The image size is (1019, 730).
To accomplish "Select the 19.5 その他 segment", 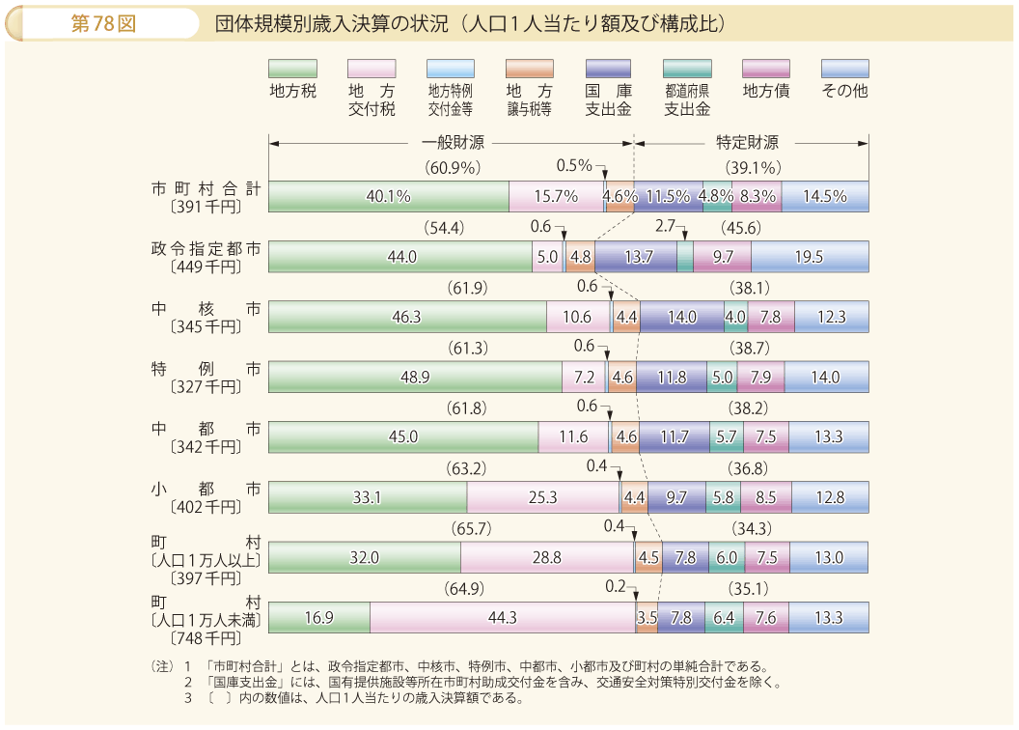I will pyautogui.click(x=810, y=257).
